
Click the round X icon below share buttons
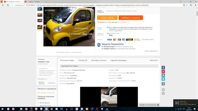click(x=163, y=90)
